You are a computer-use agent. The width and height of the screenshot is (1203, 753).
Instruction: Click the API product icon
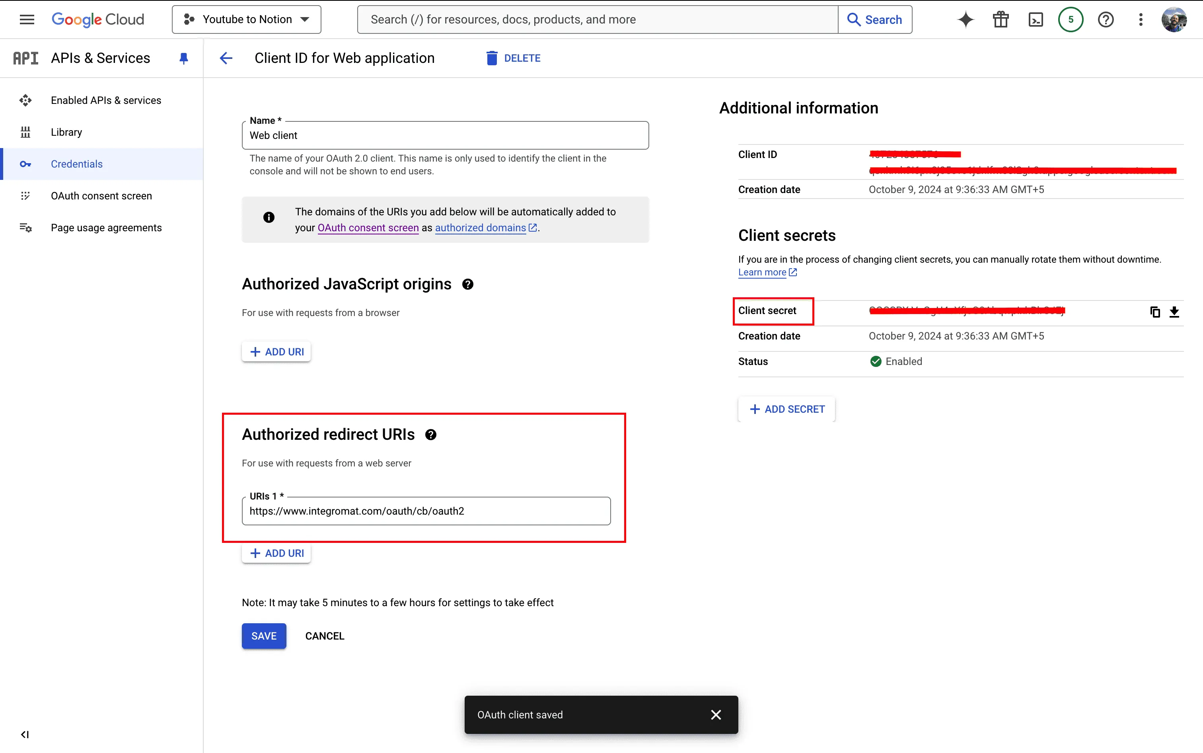click(25, 58)
